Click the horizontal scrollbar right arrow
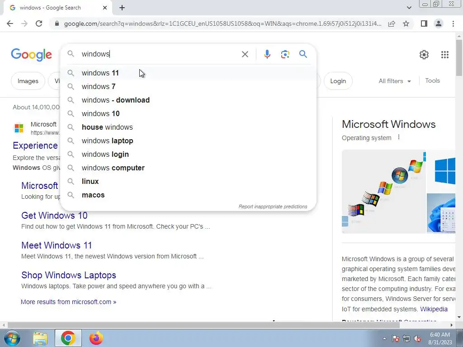 pos(452,325)
